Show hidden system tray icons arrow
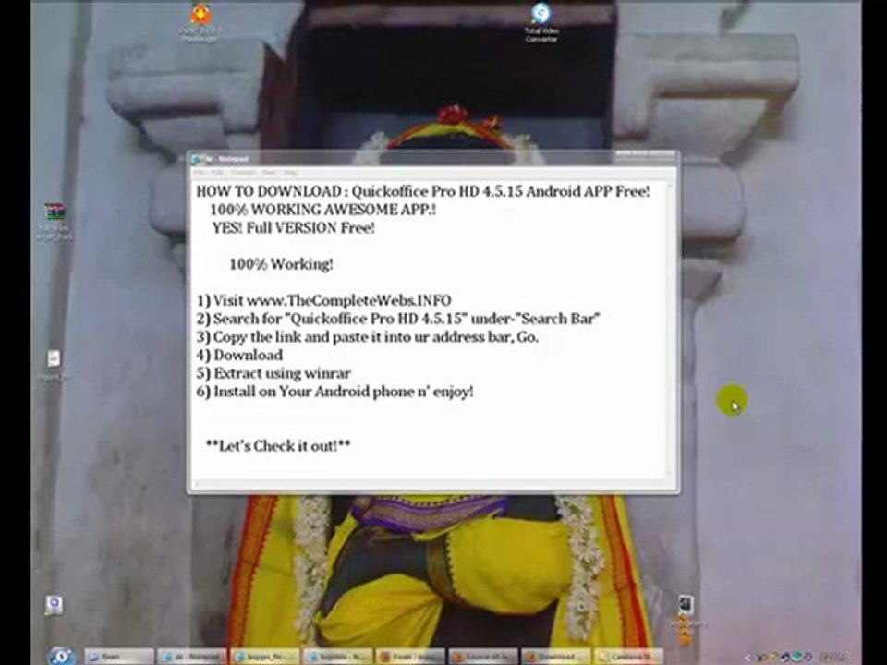This screenshot has width=887, height=665. pos(747,657)
